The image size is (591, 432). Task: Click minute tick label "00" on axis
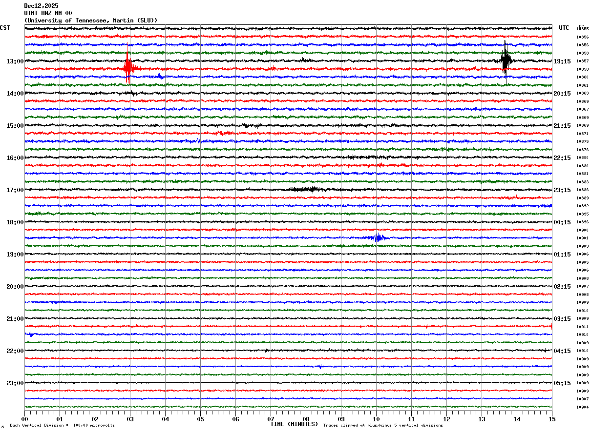[24, 419]
